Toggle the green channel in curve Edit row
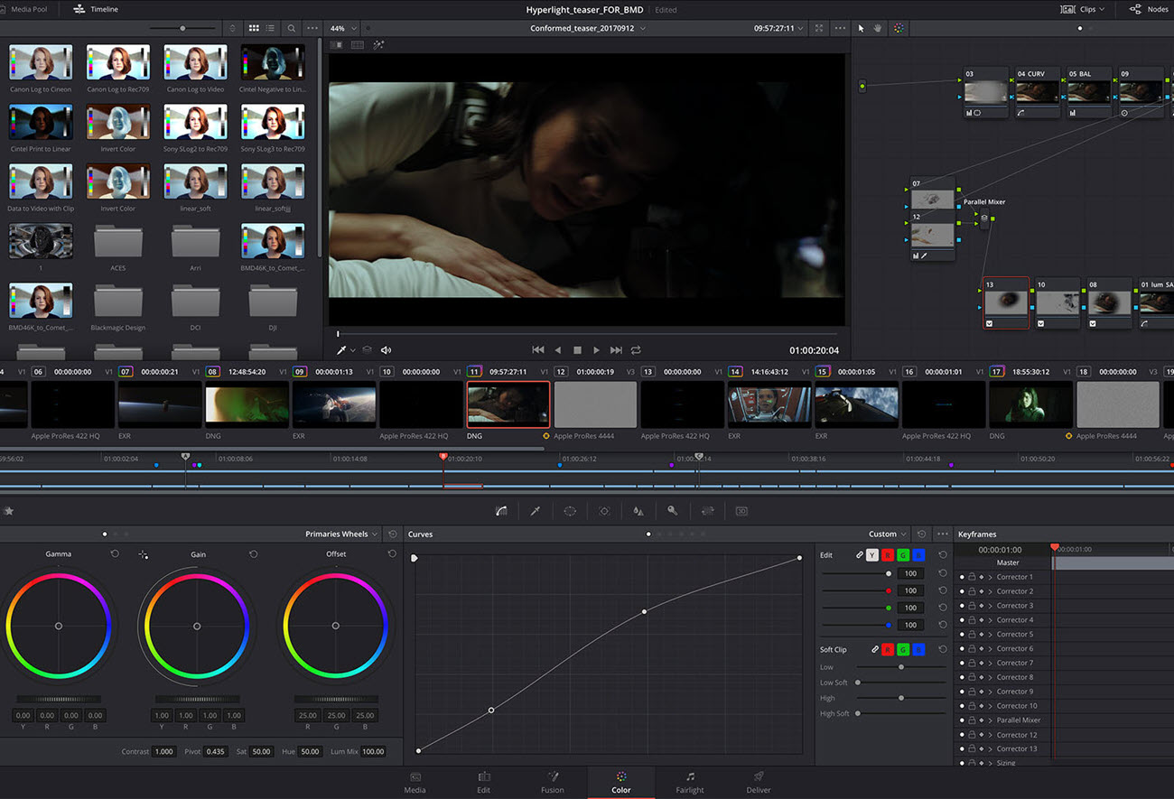 click(903, 555)
